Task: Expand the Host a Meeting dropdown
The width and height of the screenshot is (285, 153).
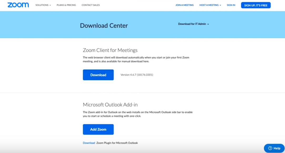Action: click(x=210, y=5)
